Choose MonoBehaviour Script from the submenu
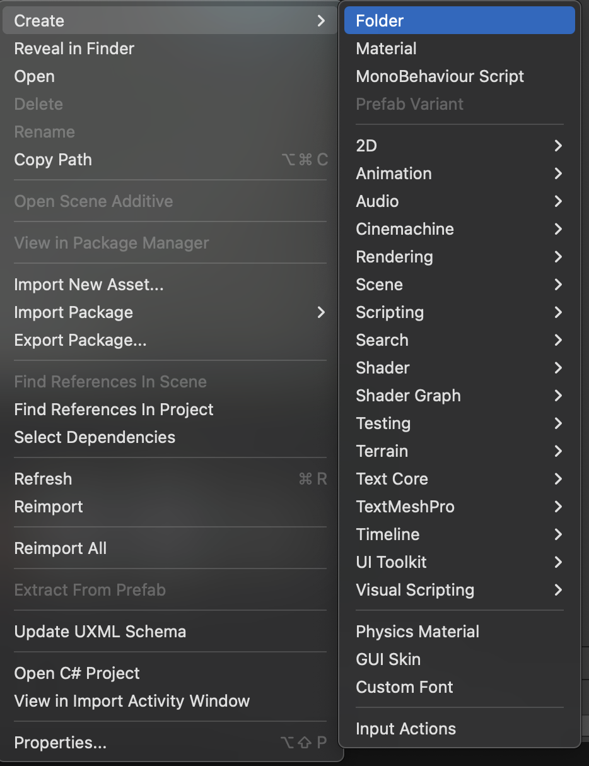The height and width of the screenshot is (766, 589). tap(440, 76)
